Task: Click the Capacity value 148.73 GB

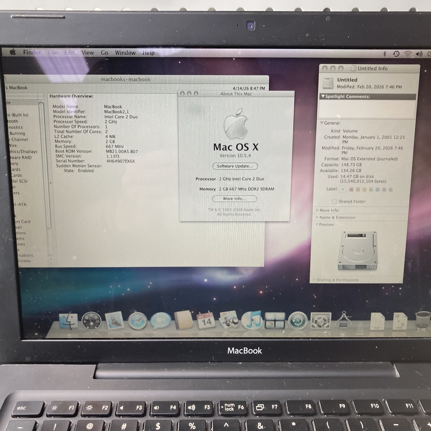Action: point(351,165)
